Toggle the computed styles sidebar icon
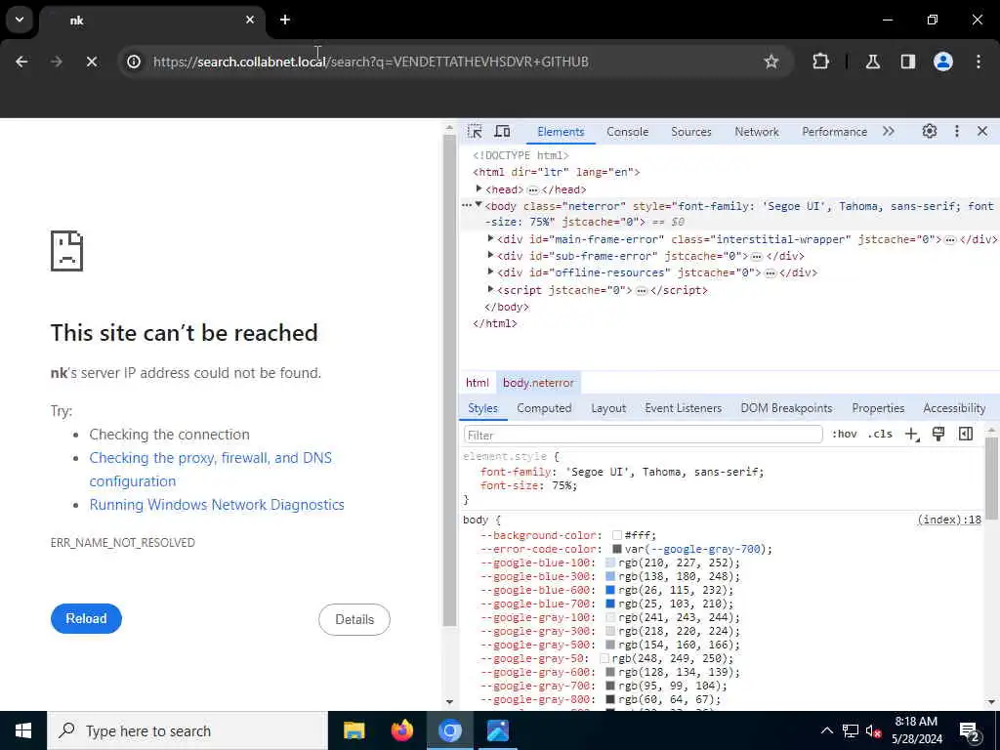Viewport: 1000px width, 750px height. pyautogui.click(x=966, y=434)
